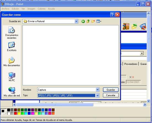Select the dark gray color swatch
152x123 pixels.
click(x=12, y=110)
